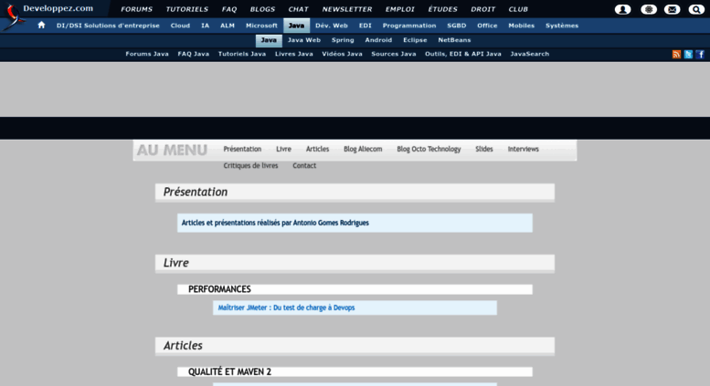Go to FAQ Java

[194, 54]
